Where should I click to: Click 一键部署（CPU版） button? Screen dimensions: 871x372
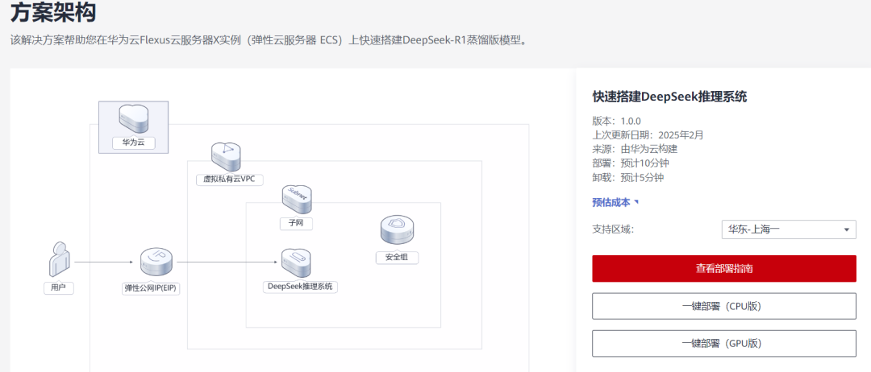pyautogui.click(x=723, y=306)
